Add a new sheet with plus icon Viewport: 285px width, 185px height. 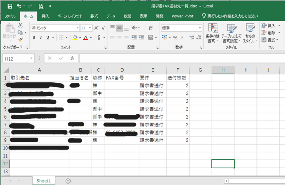point(68,181)
